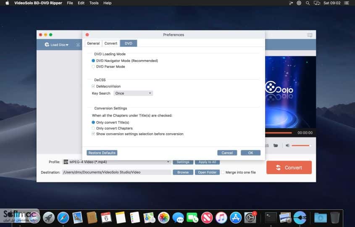Open Spotlight search in menu bar
Screen dimensions: 355x227
click(x=308, y=3)
